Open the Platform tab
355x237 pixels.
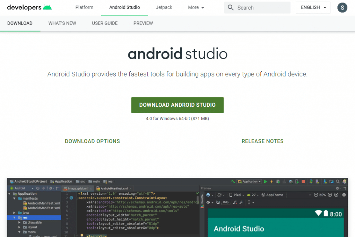coord(84,8)
